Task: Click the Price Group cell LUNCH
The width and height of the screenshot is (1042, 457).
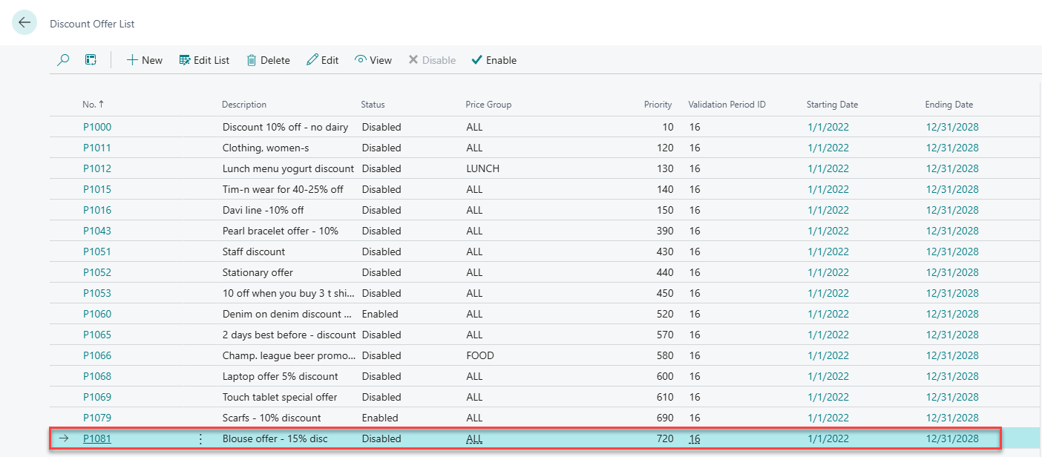Action: pos(482,168)
